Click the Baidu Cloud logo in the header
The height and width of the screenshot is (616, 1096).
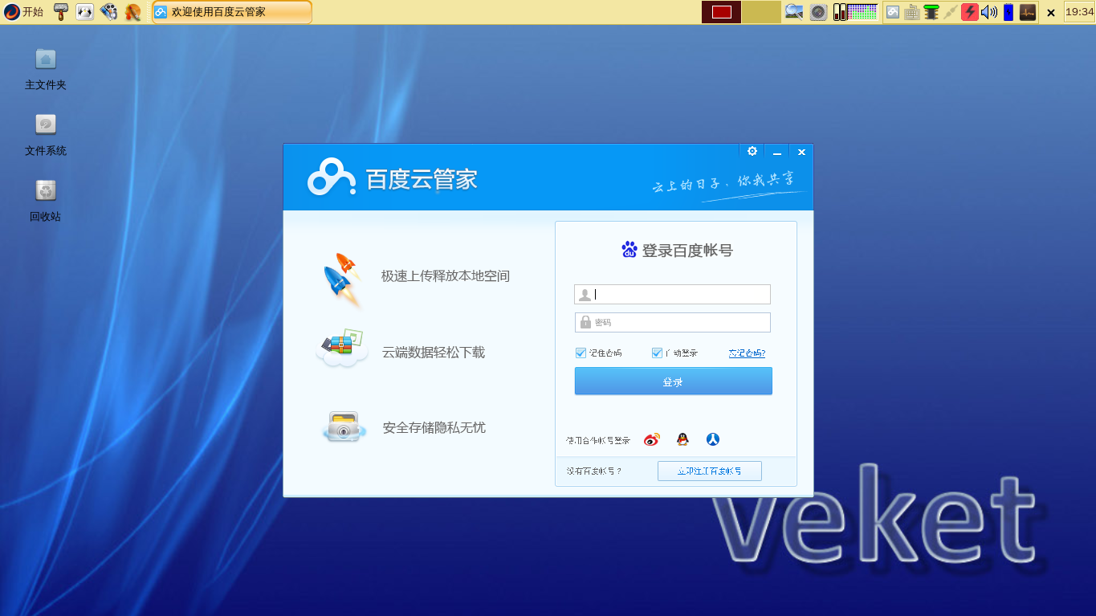pyautogui.click(x=332, y=176)
